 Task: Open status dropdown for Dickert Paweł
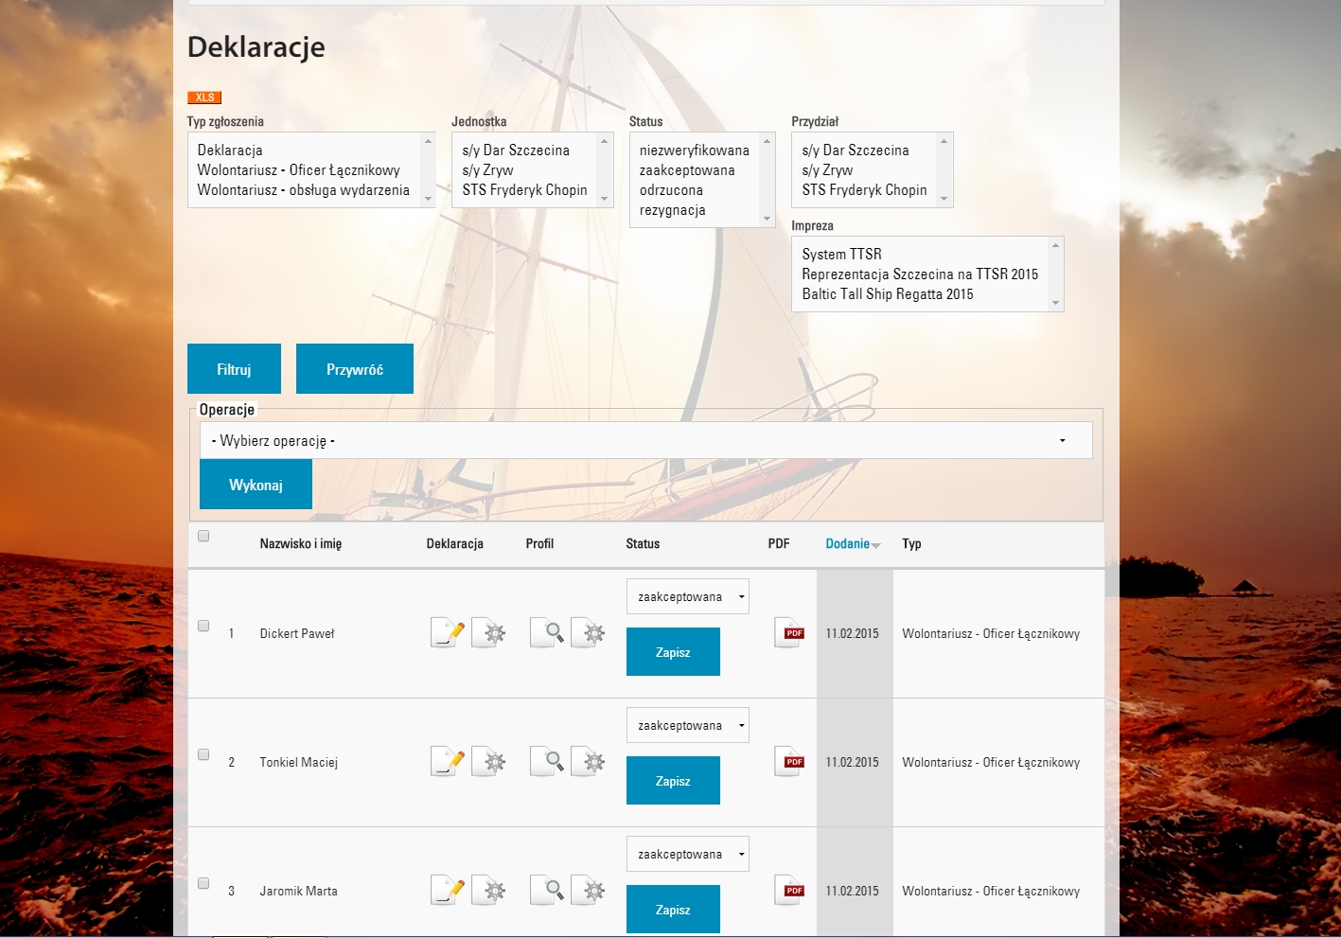coord(687,597)
